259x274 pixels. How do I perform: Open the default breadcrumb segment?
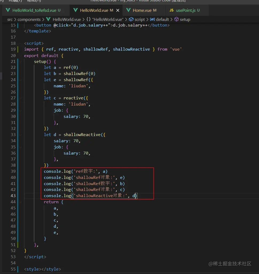pos(163,19)
